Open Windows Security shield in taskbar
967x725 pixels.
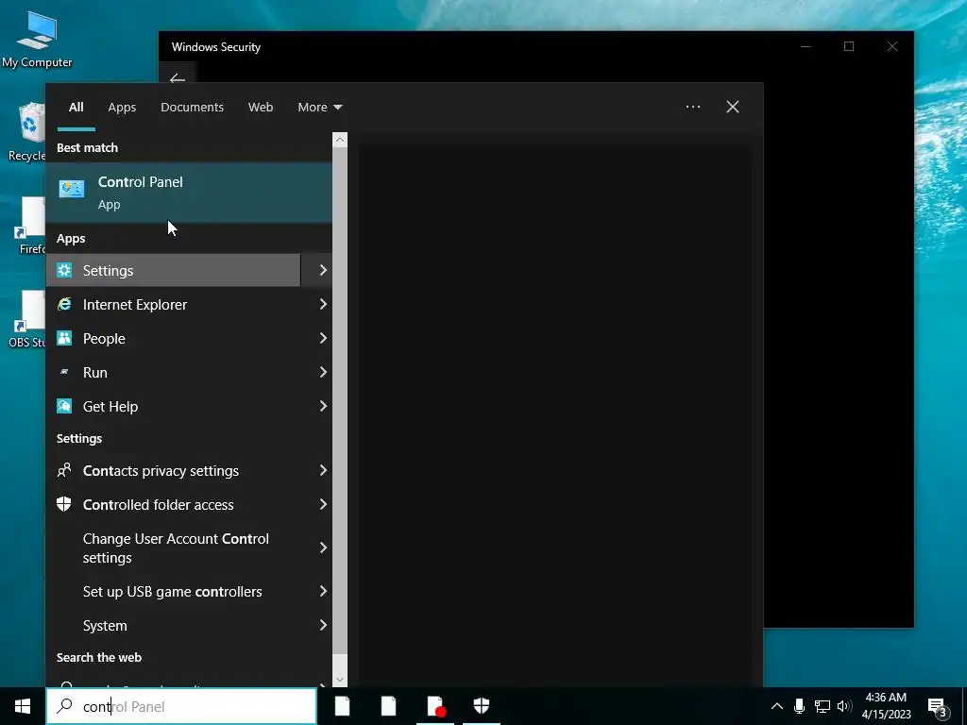click(x=482, y=706)
